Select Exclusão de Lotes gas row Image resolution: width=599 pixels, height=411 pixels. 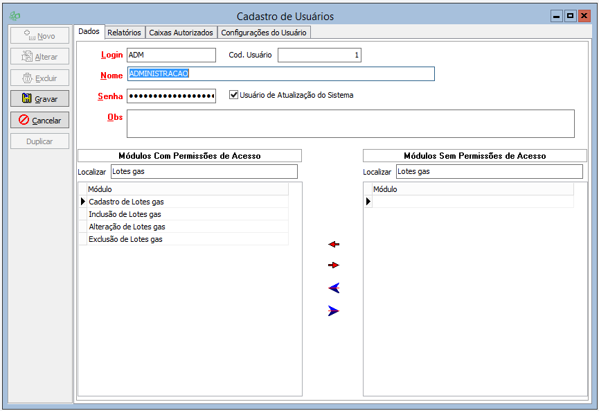point(126,239)
